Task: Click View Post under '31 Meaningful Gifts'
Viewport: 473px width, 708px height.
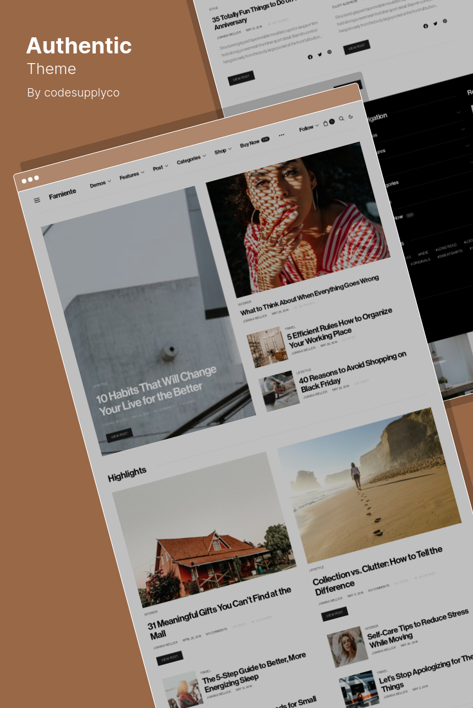Action: (x=170, y=658)
